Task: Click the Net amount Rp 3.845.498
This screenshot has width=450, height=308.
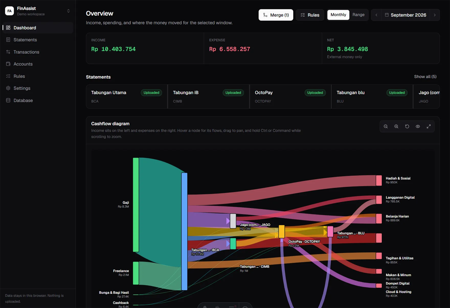Action: point(347,49)
